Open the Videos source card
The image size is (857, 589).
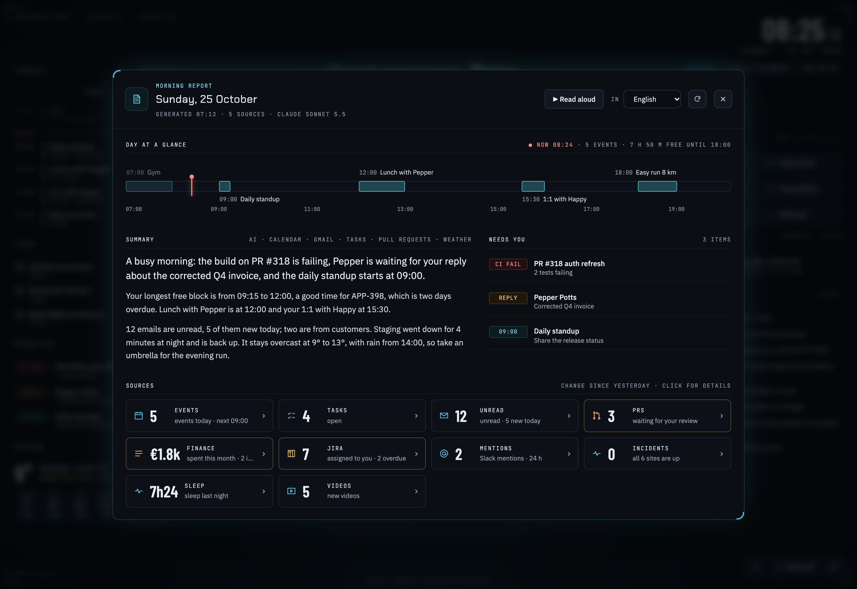point(352,491)
